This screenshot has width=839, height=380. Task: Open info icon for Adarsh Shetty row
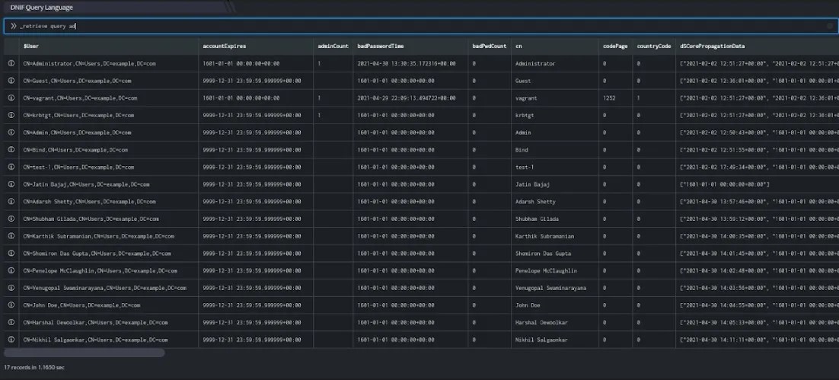[x=11, y=202]
